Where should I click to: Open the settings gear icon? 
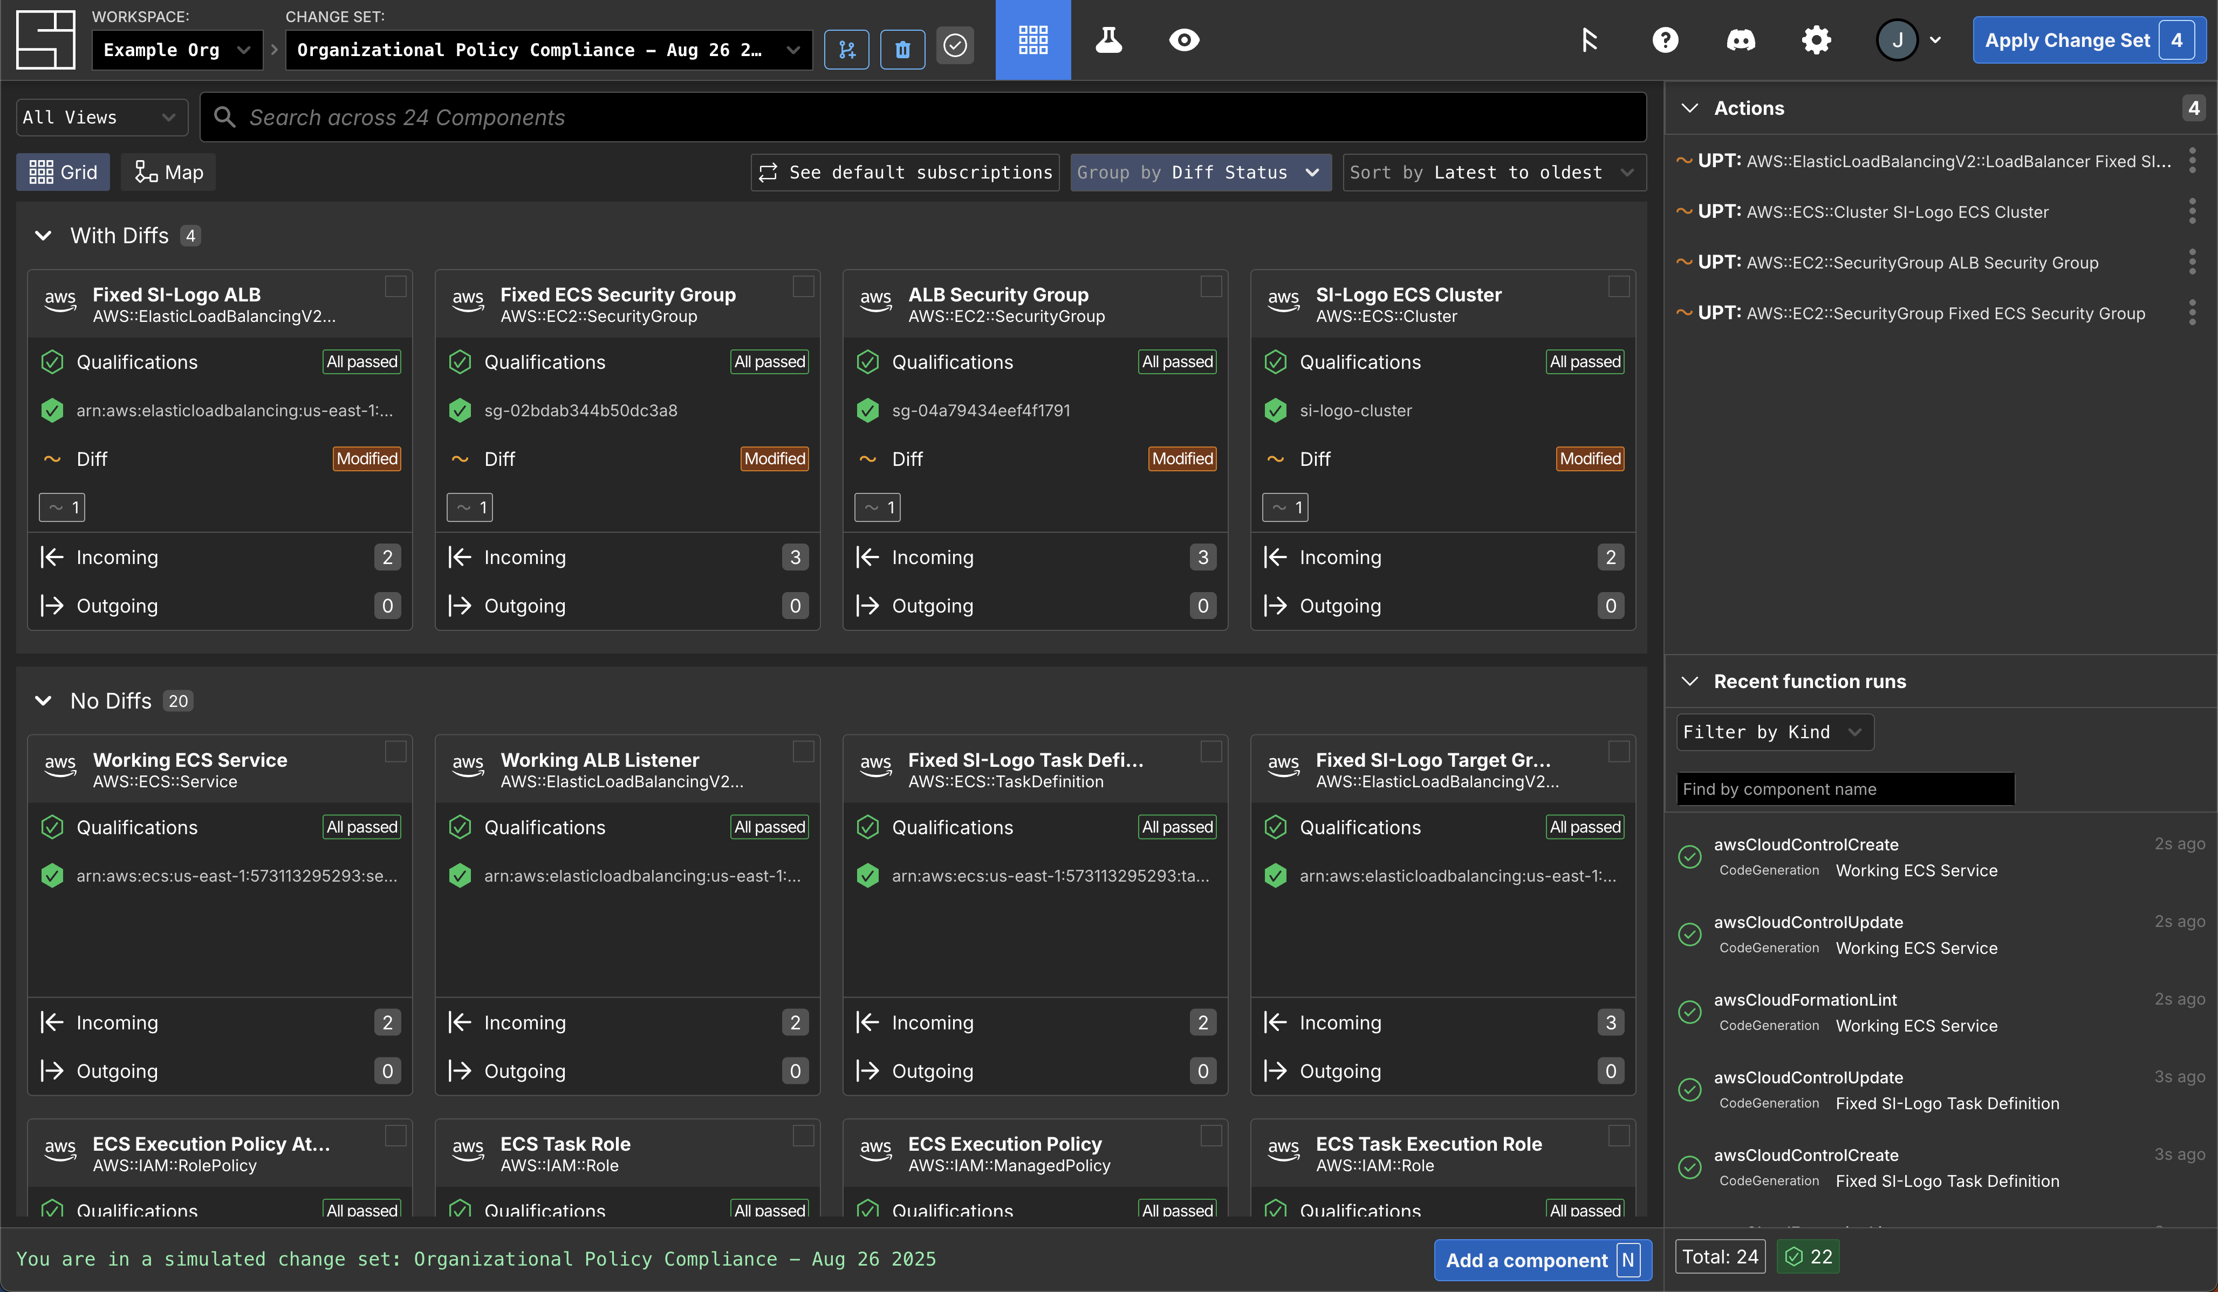pyautogui.click(x=1817, y=39)
